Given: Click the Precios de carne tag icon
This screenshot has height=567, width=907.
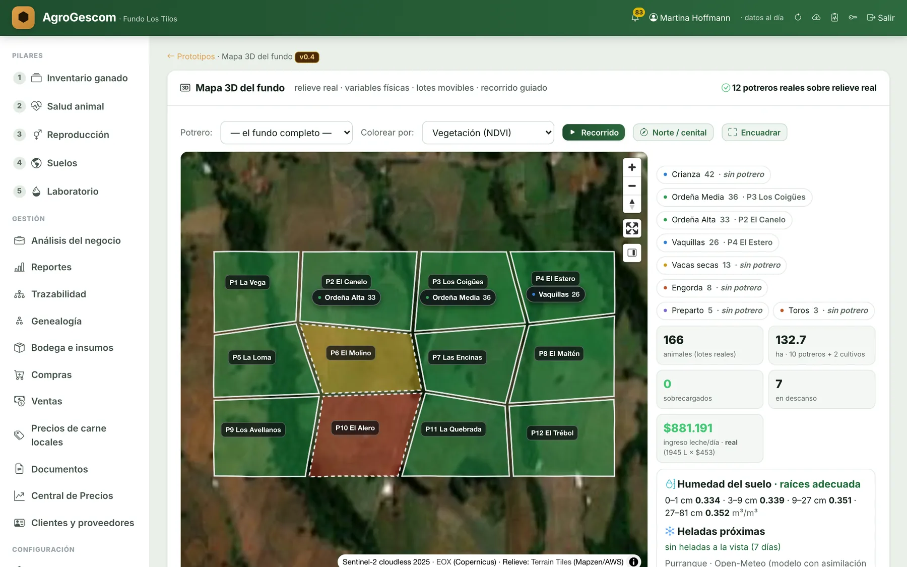Looking at the screenshot, I should (19, 435).
